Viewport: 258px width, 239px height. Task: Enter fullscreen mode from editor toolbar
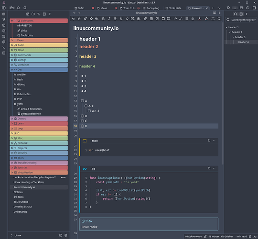[x=213, y=19]
